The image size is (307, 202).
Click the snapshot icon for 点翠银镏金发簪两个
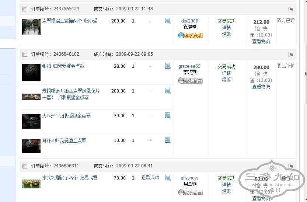click(x=168, y=21)
